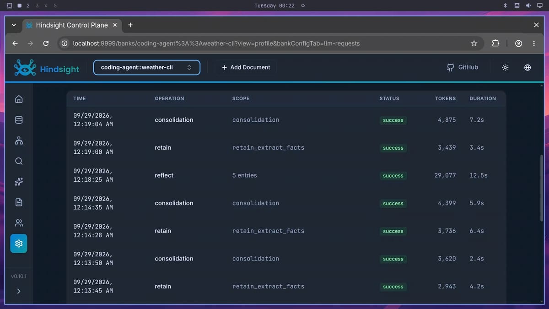This screenshot has height=309, width=549.
Task: Select the consolidation row at 12:19:04 AM
Action: pyautogui.click(x=286, y=120)
